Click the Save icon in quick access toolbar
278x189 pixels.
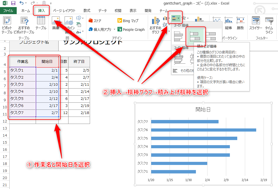[x=13, y=3]
